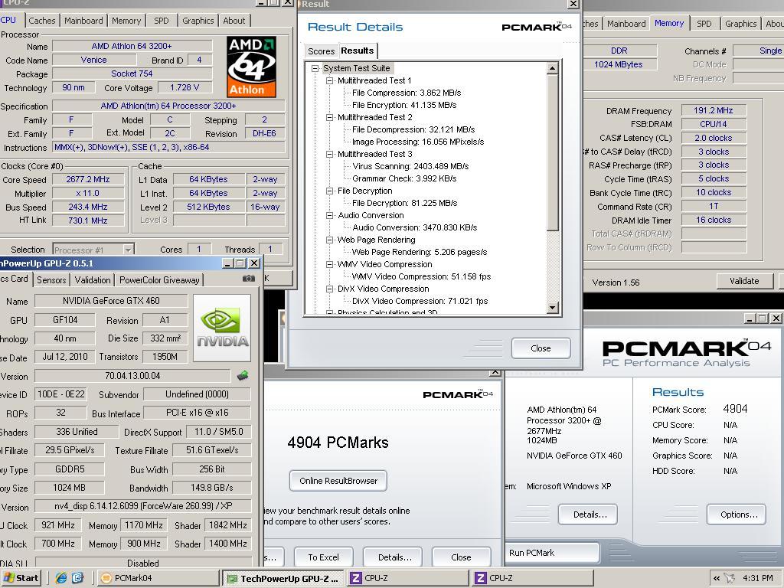Collapse the WMV Video Compression node
This screenshot has width=784, height=588.
(329, 264)
